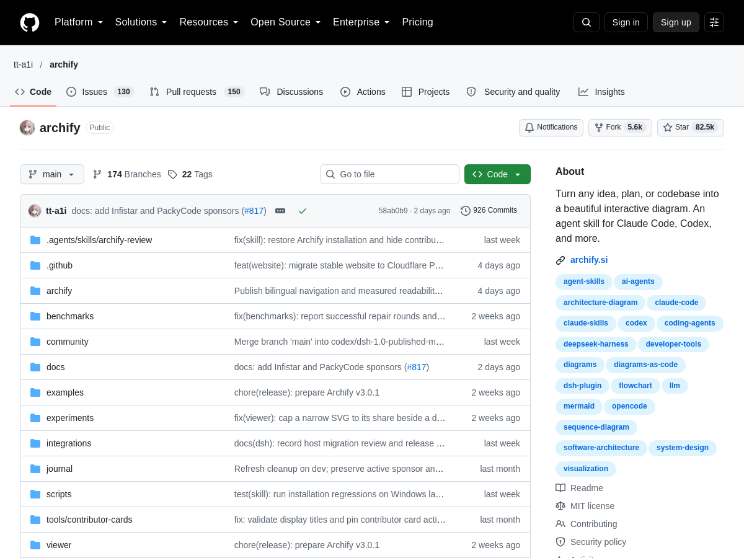Open the archify.si website link
This screenshot has height=558, width=744.
click(589, 260)
